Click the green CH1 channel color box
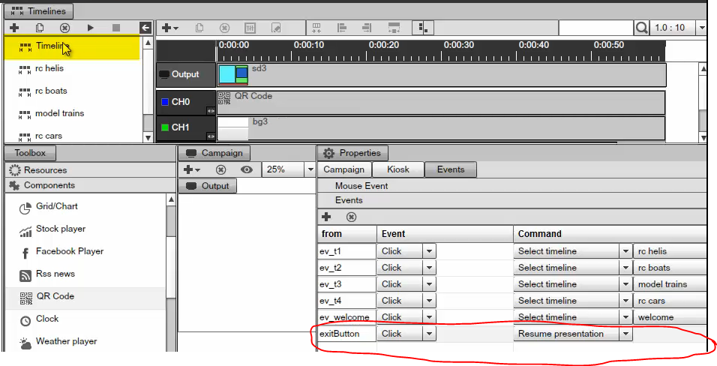Viewport: 717px width, 366px height. click(x=165, y=127)
